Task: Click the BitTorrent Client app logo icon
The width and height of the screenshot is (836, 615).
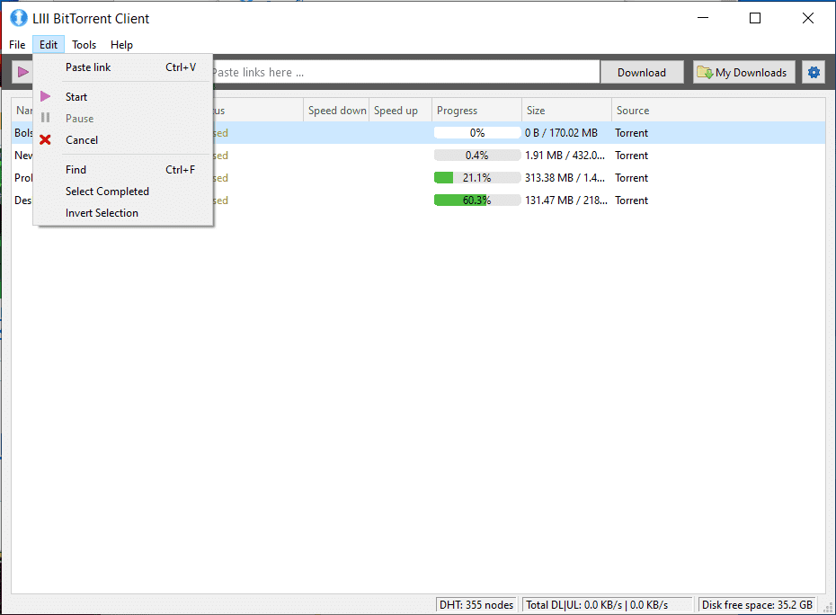Action: click(x=19, y=18)
